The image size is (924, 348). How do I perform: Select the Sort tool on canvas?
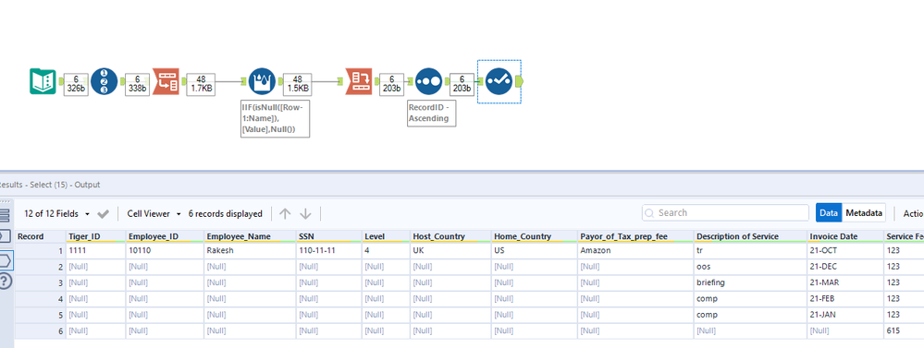point(428,81)
